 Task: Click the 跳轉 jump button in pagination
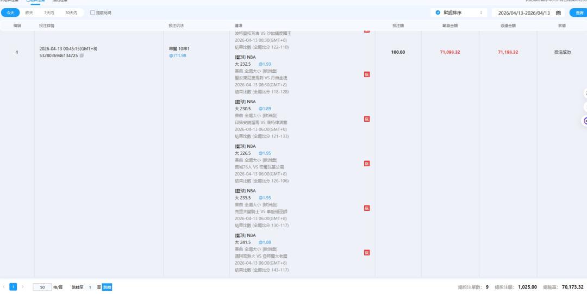(x=107, y=287)
